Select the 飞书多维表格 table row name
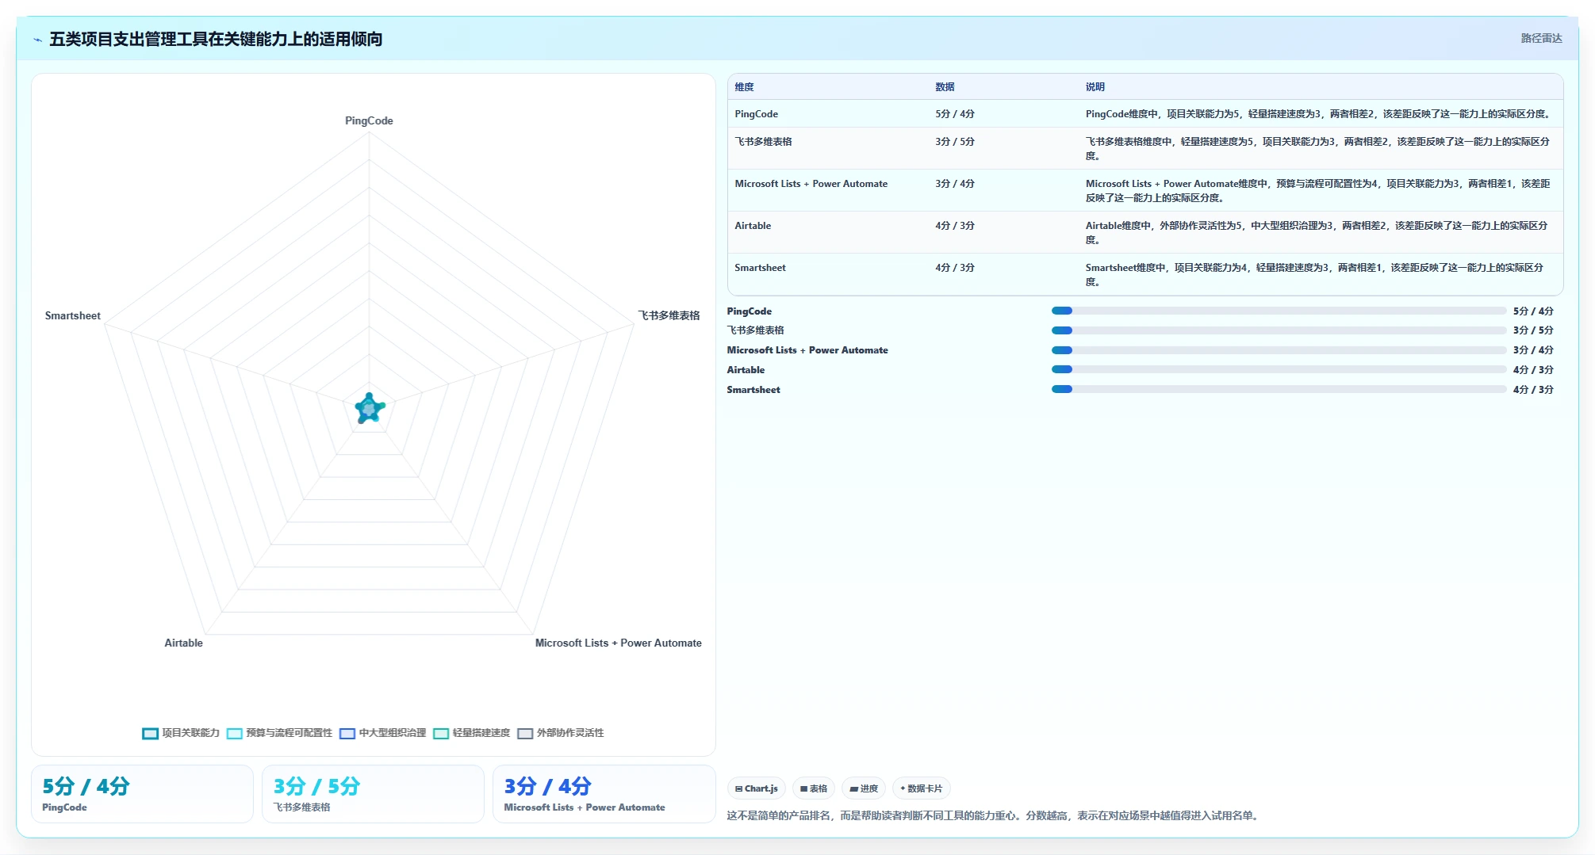The width and height of the screenshot is (1595, 855). click(763, 142)
